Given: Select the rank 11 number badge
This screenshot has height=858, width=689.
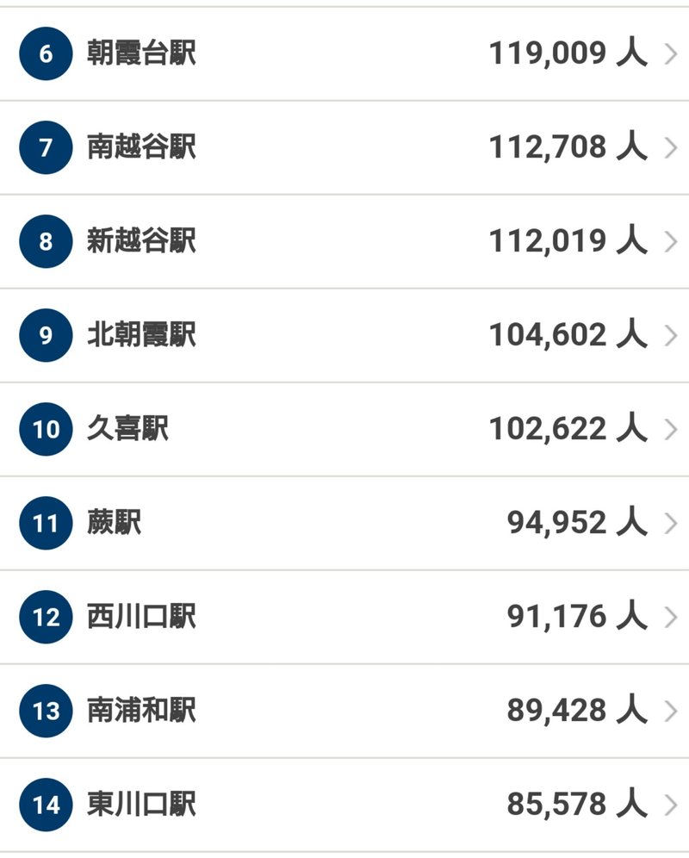Looking at the screenshot, I should [46, 523].
